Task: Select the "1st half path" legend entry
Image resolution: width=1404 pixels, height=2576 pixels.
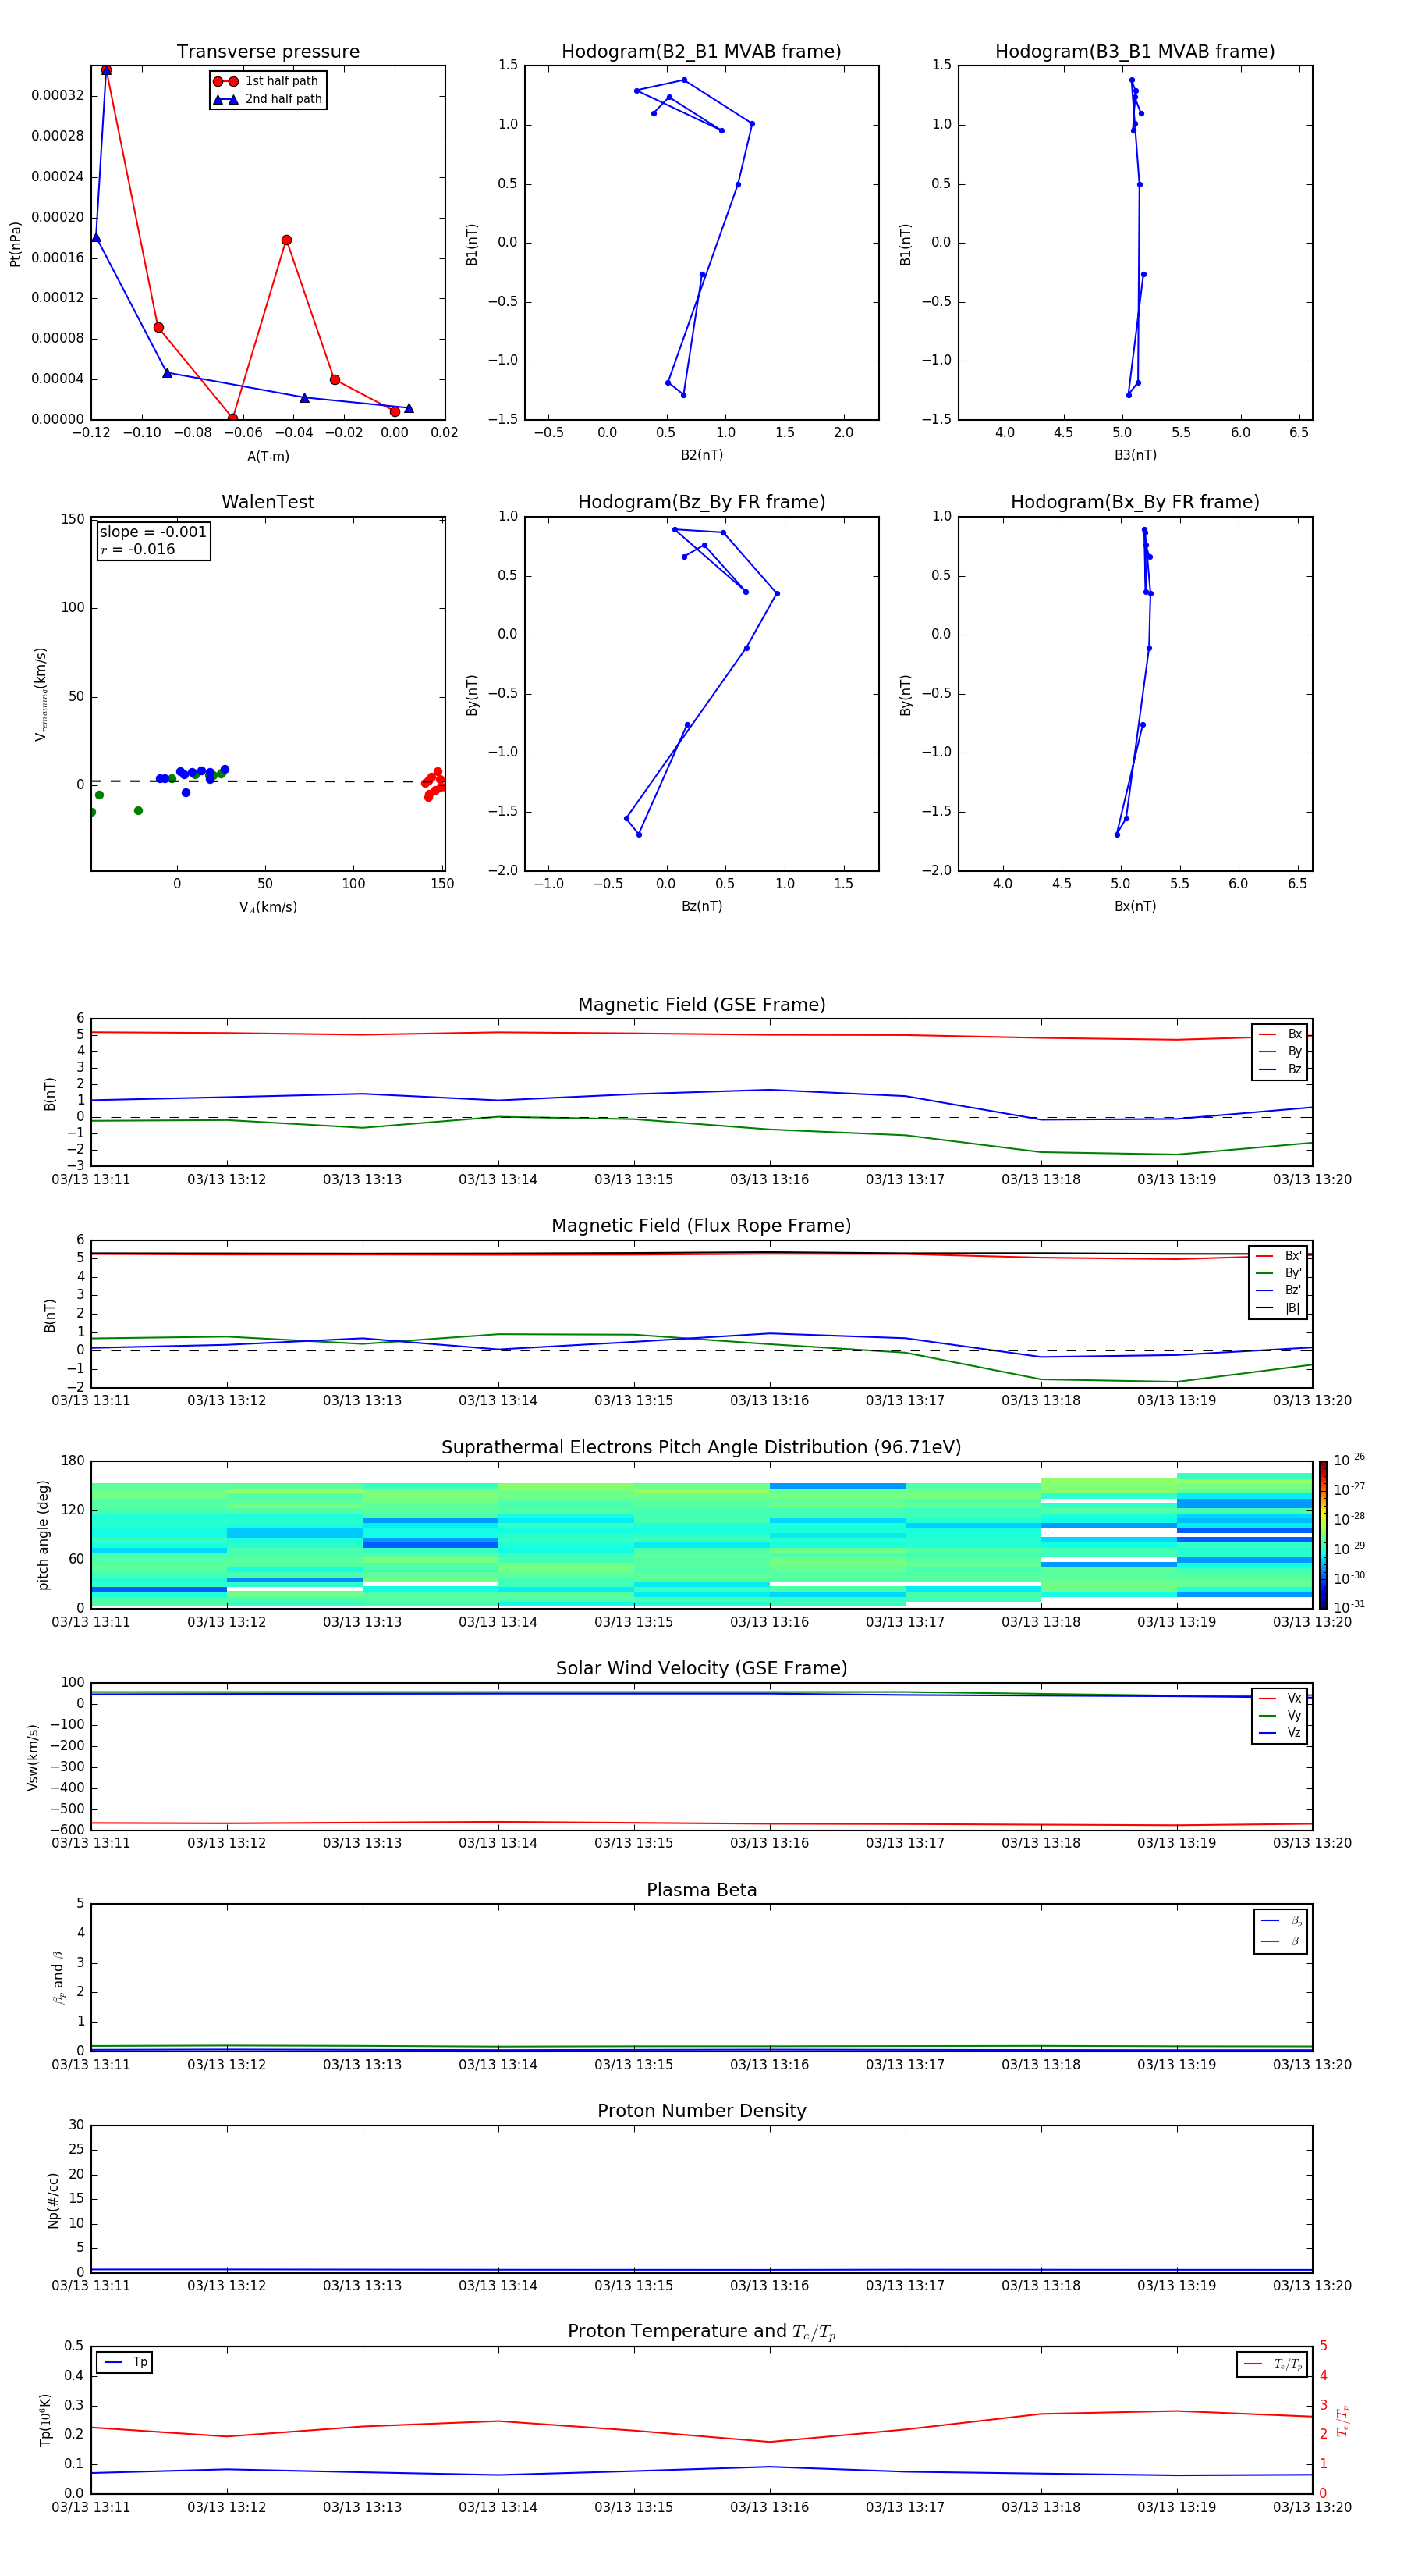Action: tap(268, 81)
